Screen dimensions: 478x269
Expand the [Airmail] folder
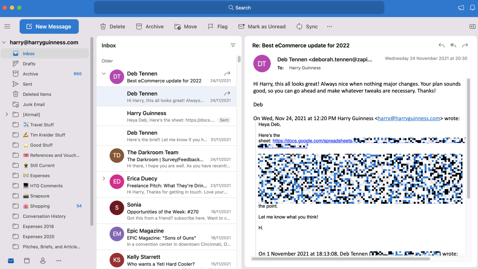[6, 114]
